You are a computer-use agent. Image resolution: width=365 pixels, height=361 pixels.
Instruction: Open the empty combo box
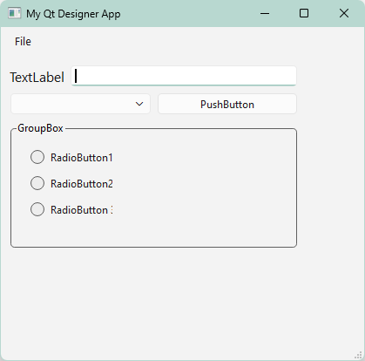pos(80,104)
